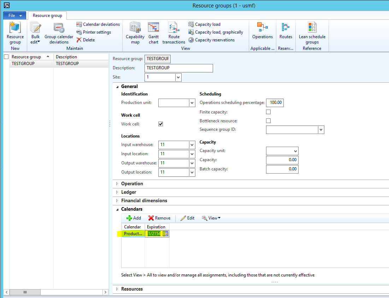Open the Site dropdown
This screenshot has width=389, height=298.
(x=178, y=77)
